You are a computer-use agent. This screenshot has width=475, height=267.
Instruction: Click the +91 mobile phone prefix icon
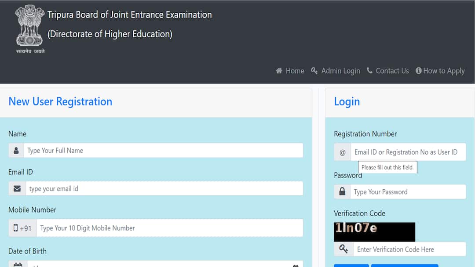(x=22, y=228)
